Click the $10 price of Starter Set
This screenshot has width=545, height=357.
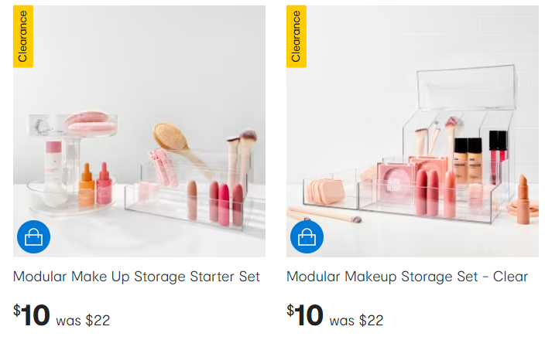pyautogui.click(x=33, y=315)
